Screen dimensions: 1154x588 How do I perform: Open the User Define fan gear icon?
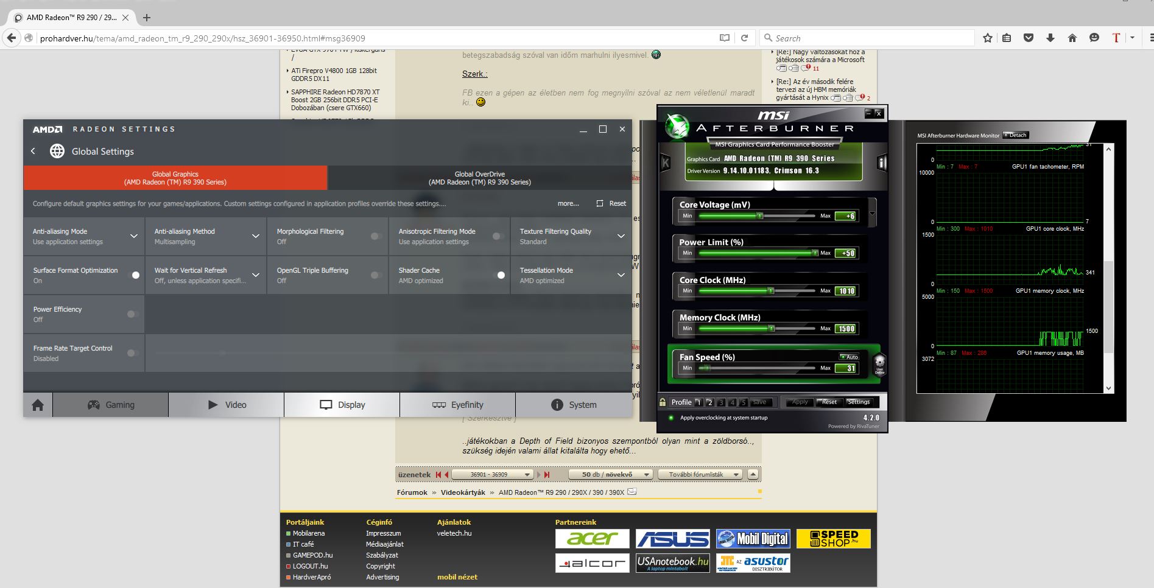[x=879, y=366]
